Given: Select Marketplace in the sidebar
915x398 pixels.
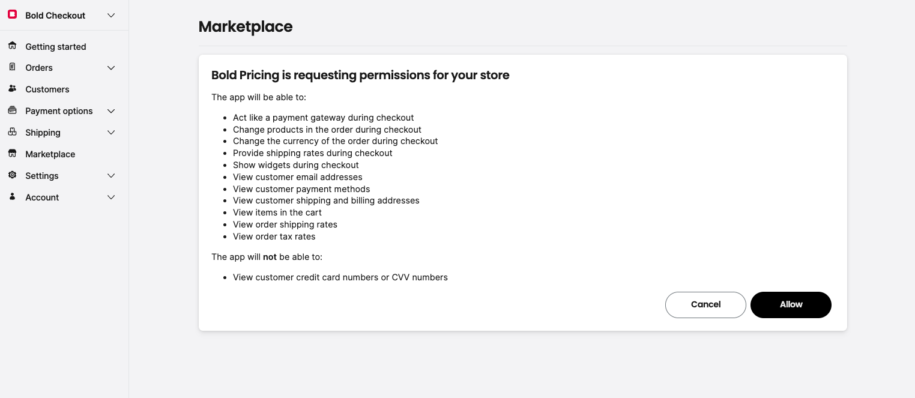Looking at the screenshot, I should [50, 154].
